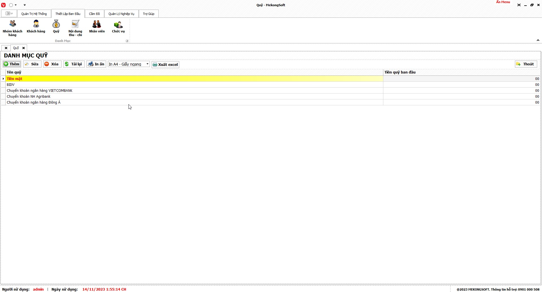Click the X button left of Quỹ tab
542x292 pixels.
(6, 48)
